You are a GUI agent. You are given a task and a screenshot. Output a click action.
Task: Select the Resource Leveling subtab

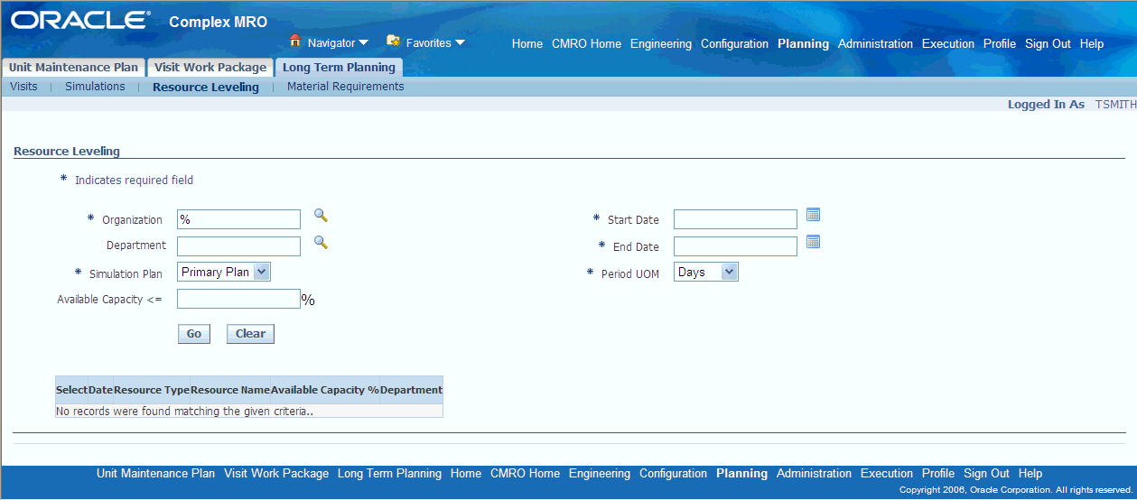pos(206,88)
